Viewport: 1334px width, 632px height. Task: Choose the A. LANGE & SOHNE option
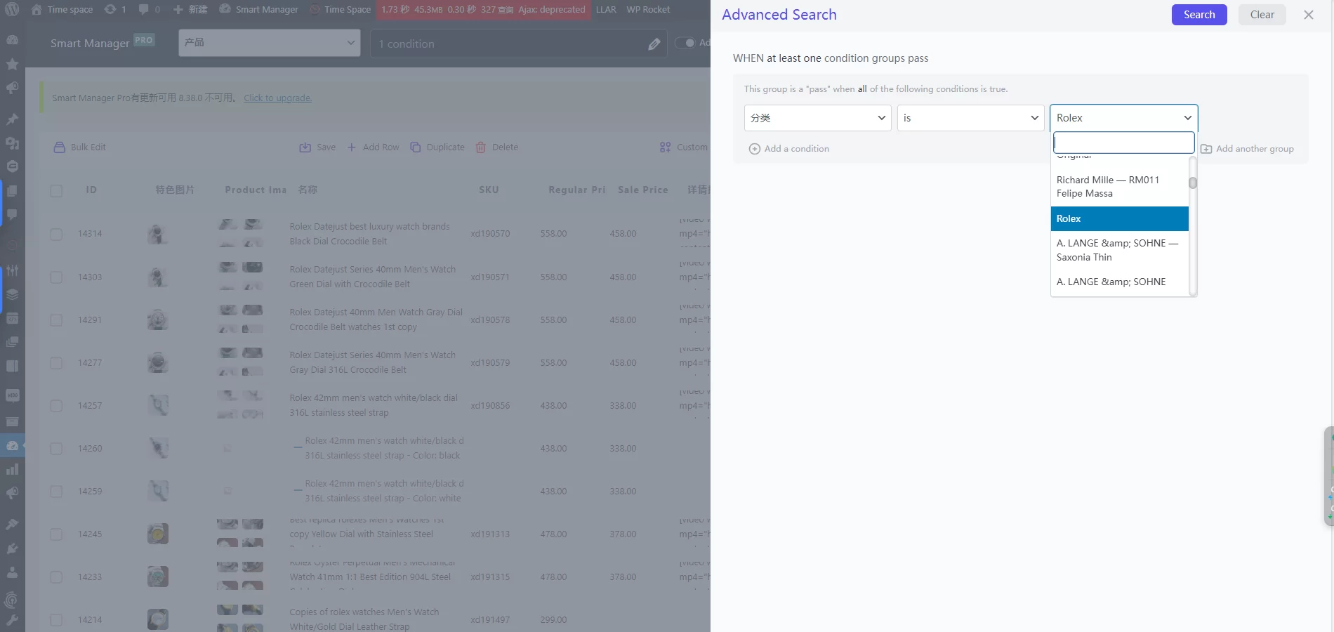[1119, 282]
